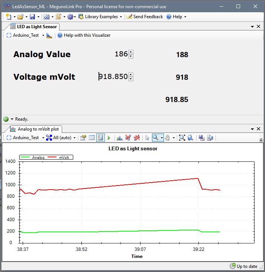
Task: Close the LED as Light Sensor panel
Action: (259, 26)
